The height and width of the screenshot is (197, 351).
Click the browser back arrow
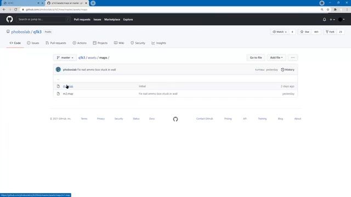click(4, 10)
